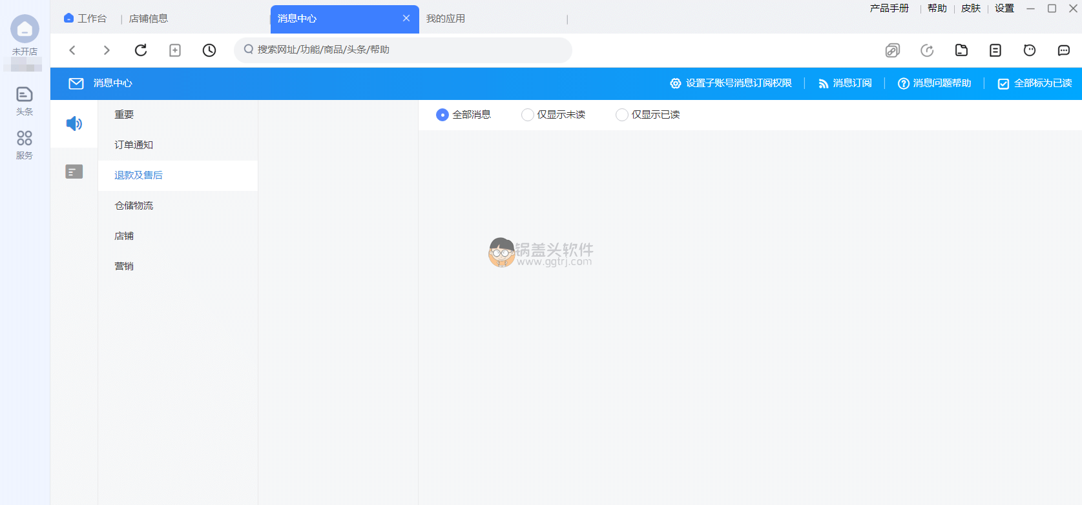Open 设置子账号消息订阅权限
This screenshot has width=1082, height=505.
pos(731,83)
